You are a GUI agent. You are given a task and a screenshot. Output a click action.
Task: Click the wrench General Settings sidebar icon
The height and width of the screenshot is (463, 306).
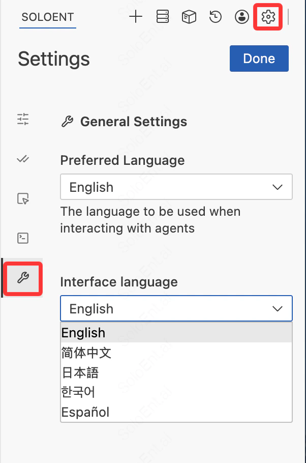click(x=22, y=278)
